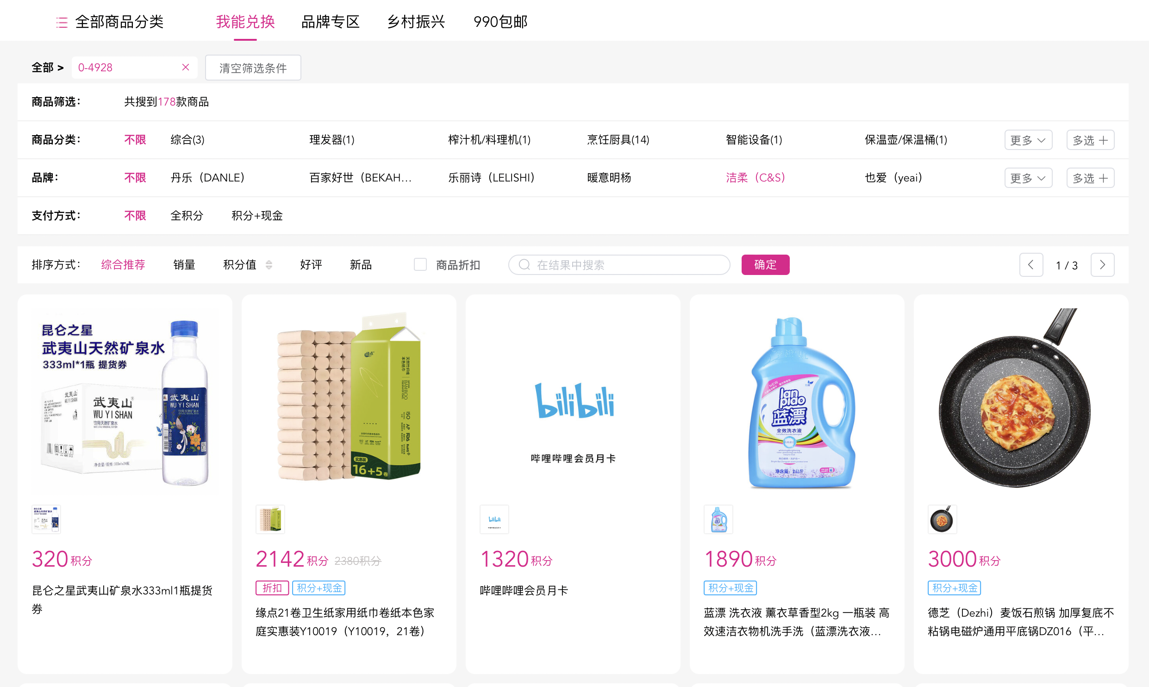Screen dimensions: 1149x687
Task: Click the search magnifier icon in results box
Action: 524,265
